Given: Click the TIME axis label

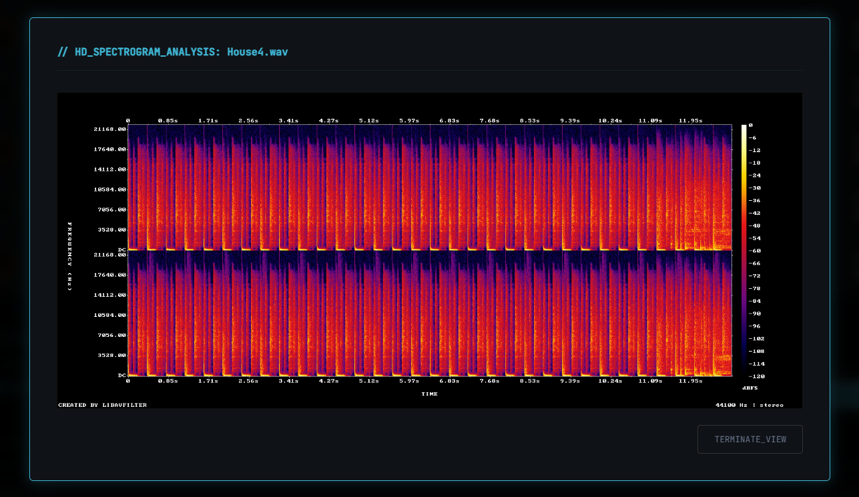Looking at the screenshot, I should point(430,394).
